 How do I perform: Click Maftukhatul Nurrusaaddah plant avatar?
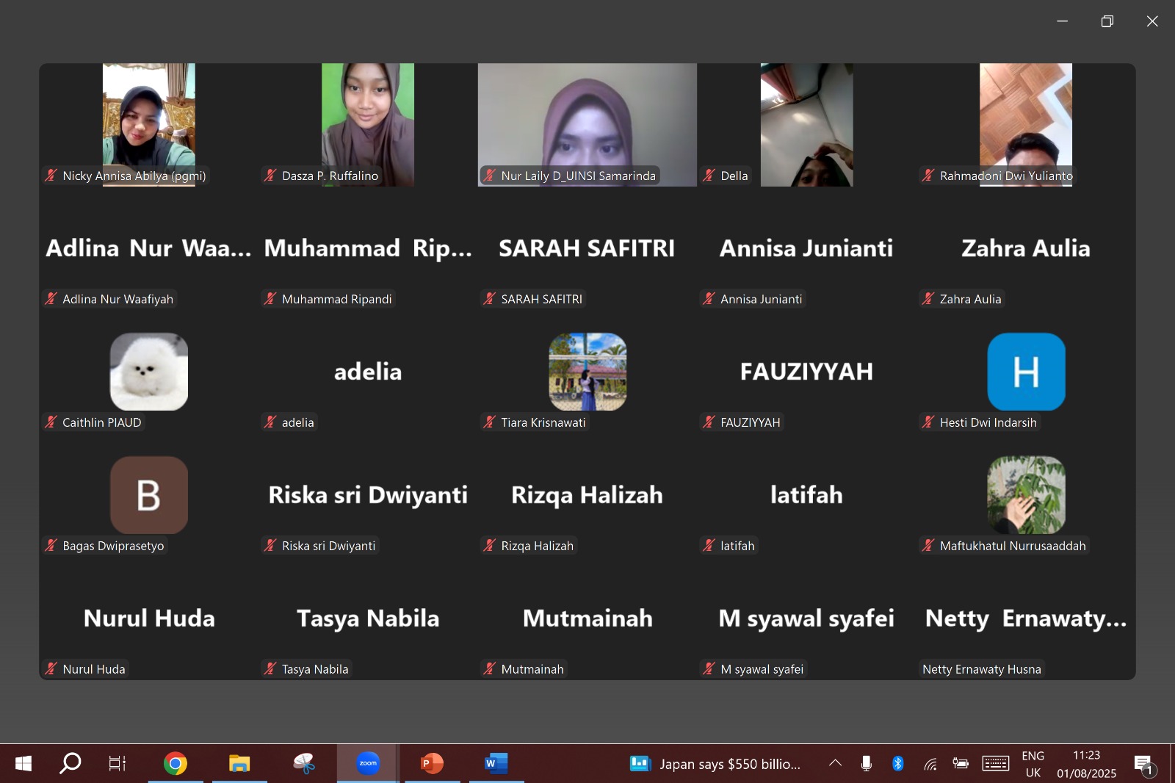click(1026, 495)
